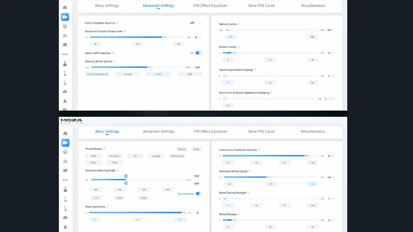Click info icon for Game Force Feedback Intensity
Viewport: 413px width, 232px height.
(x=259, y=150)
